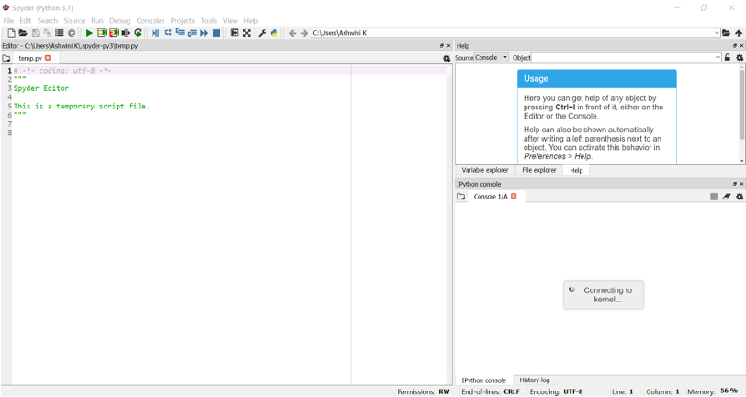This screenshot has height=397, width=746.
Task: Open the Debug menu
Action: pyautogui.click(x=119, y=21)
